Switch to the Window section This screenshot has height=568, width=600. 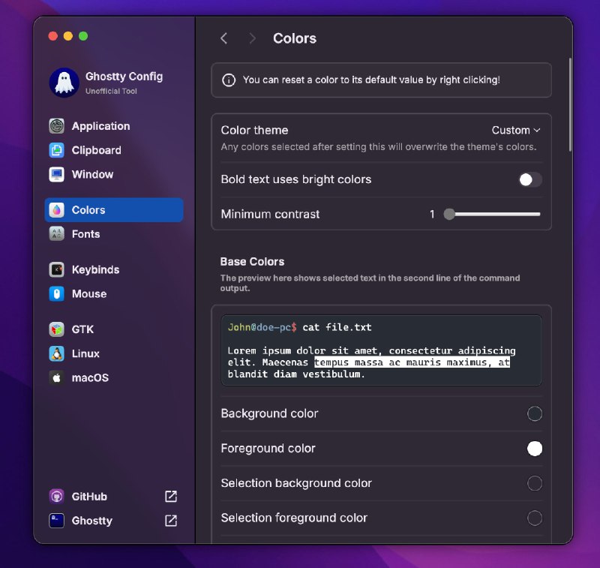pos(92,174)
